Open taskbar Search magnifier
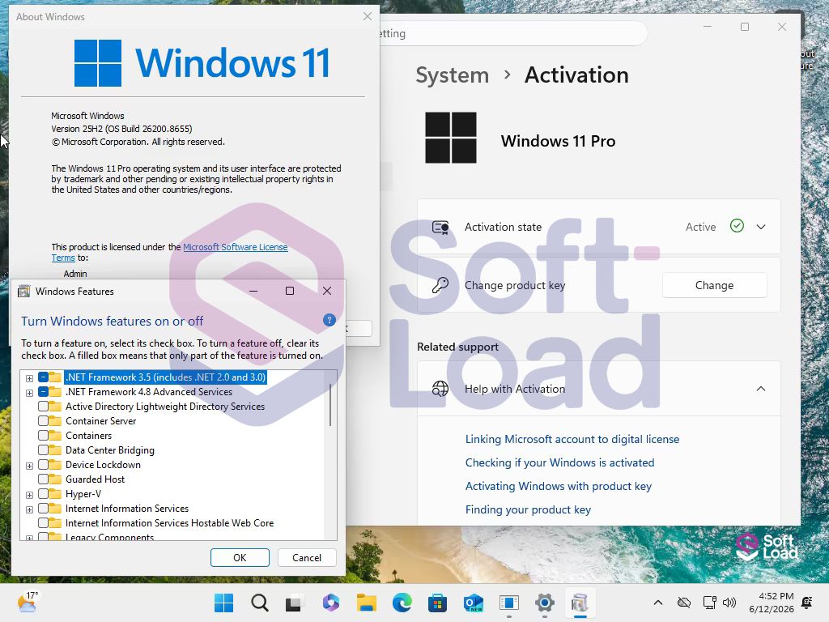The height and width of the screenshot is (622, 829). pos(260,603)
